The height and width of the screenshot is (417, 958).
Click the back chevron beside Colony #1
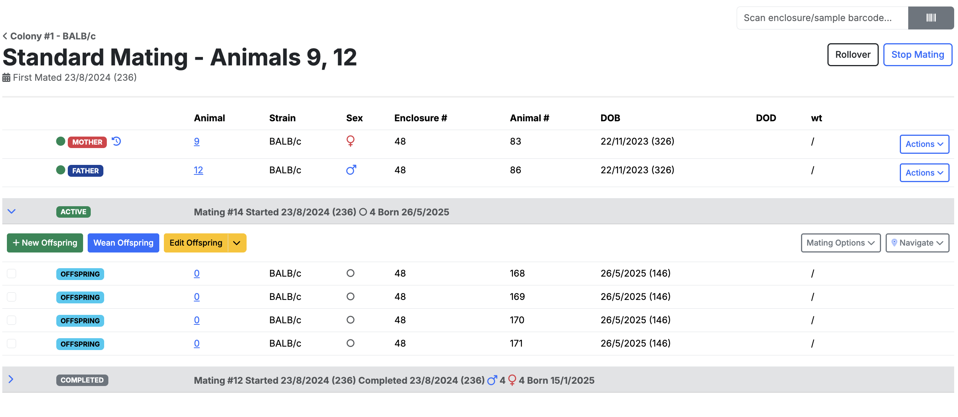[x=5, y=36]
